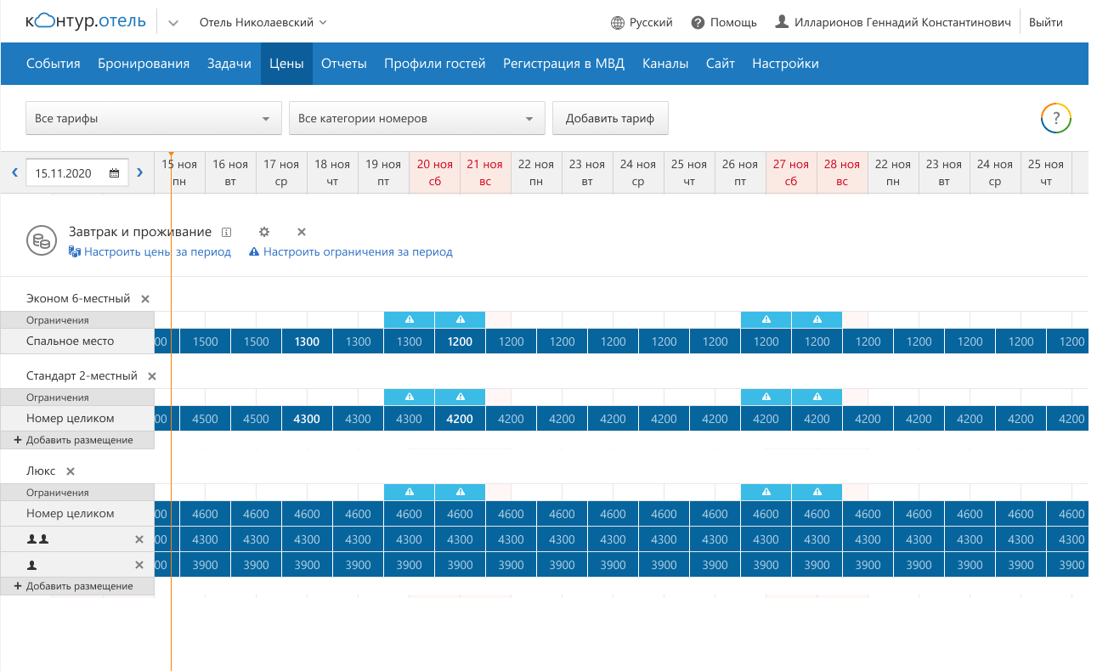Click the Эконом restriction warning on 20 ноя
The height and width of the screenshot is (671, 1097).
(x=410, y=320)
